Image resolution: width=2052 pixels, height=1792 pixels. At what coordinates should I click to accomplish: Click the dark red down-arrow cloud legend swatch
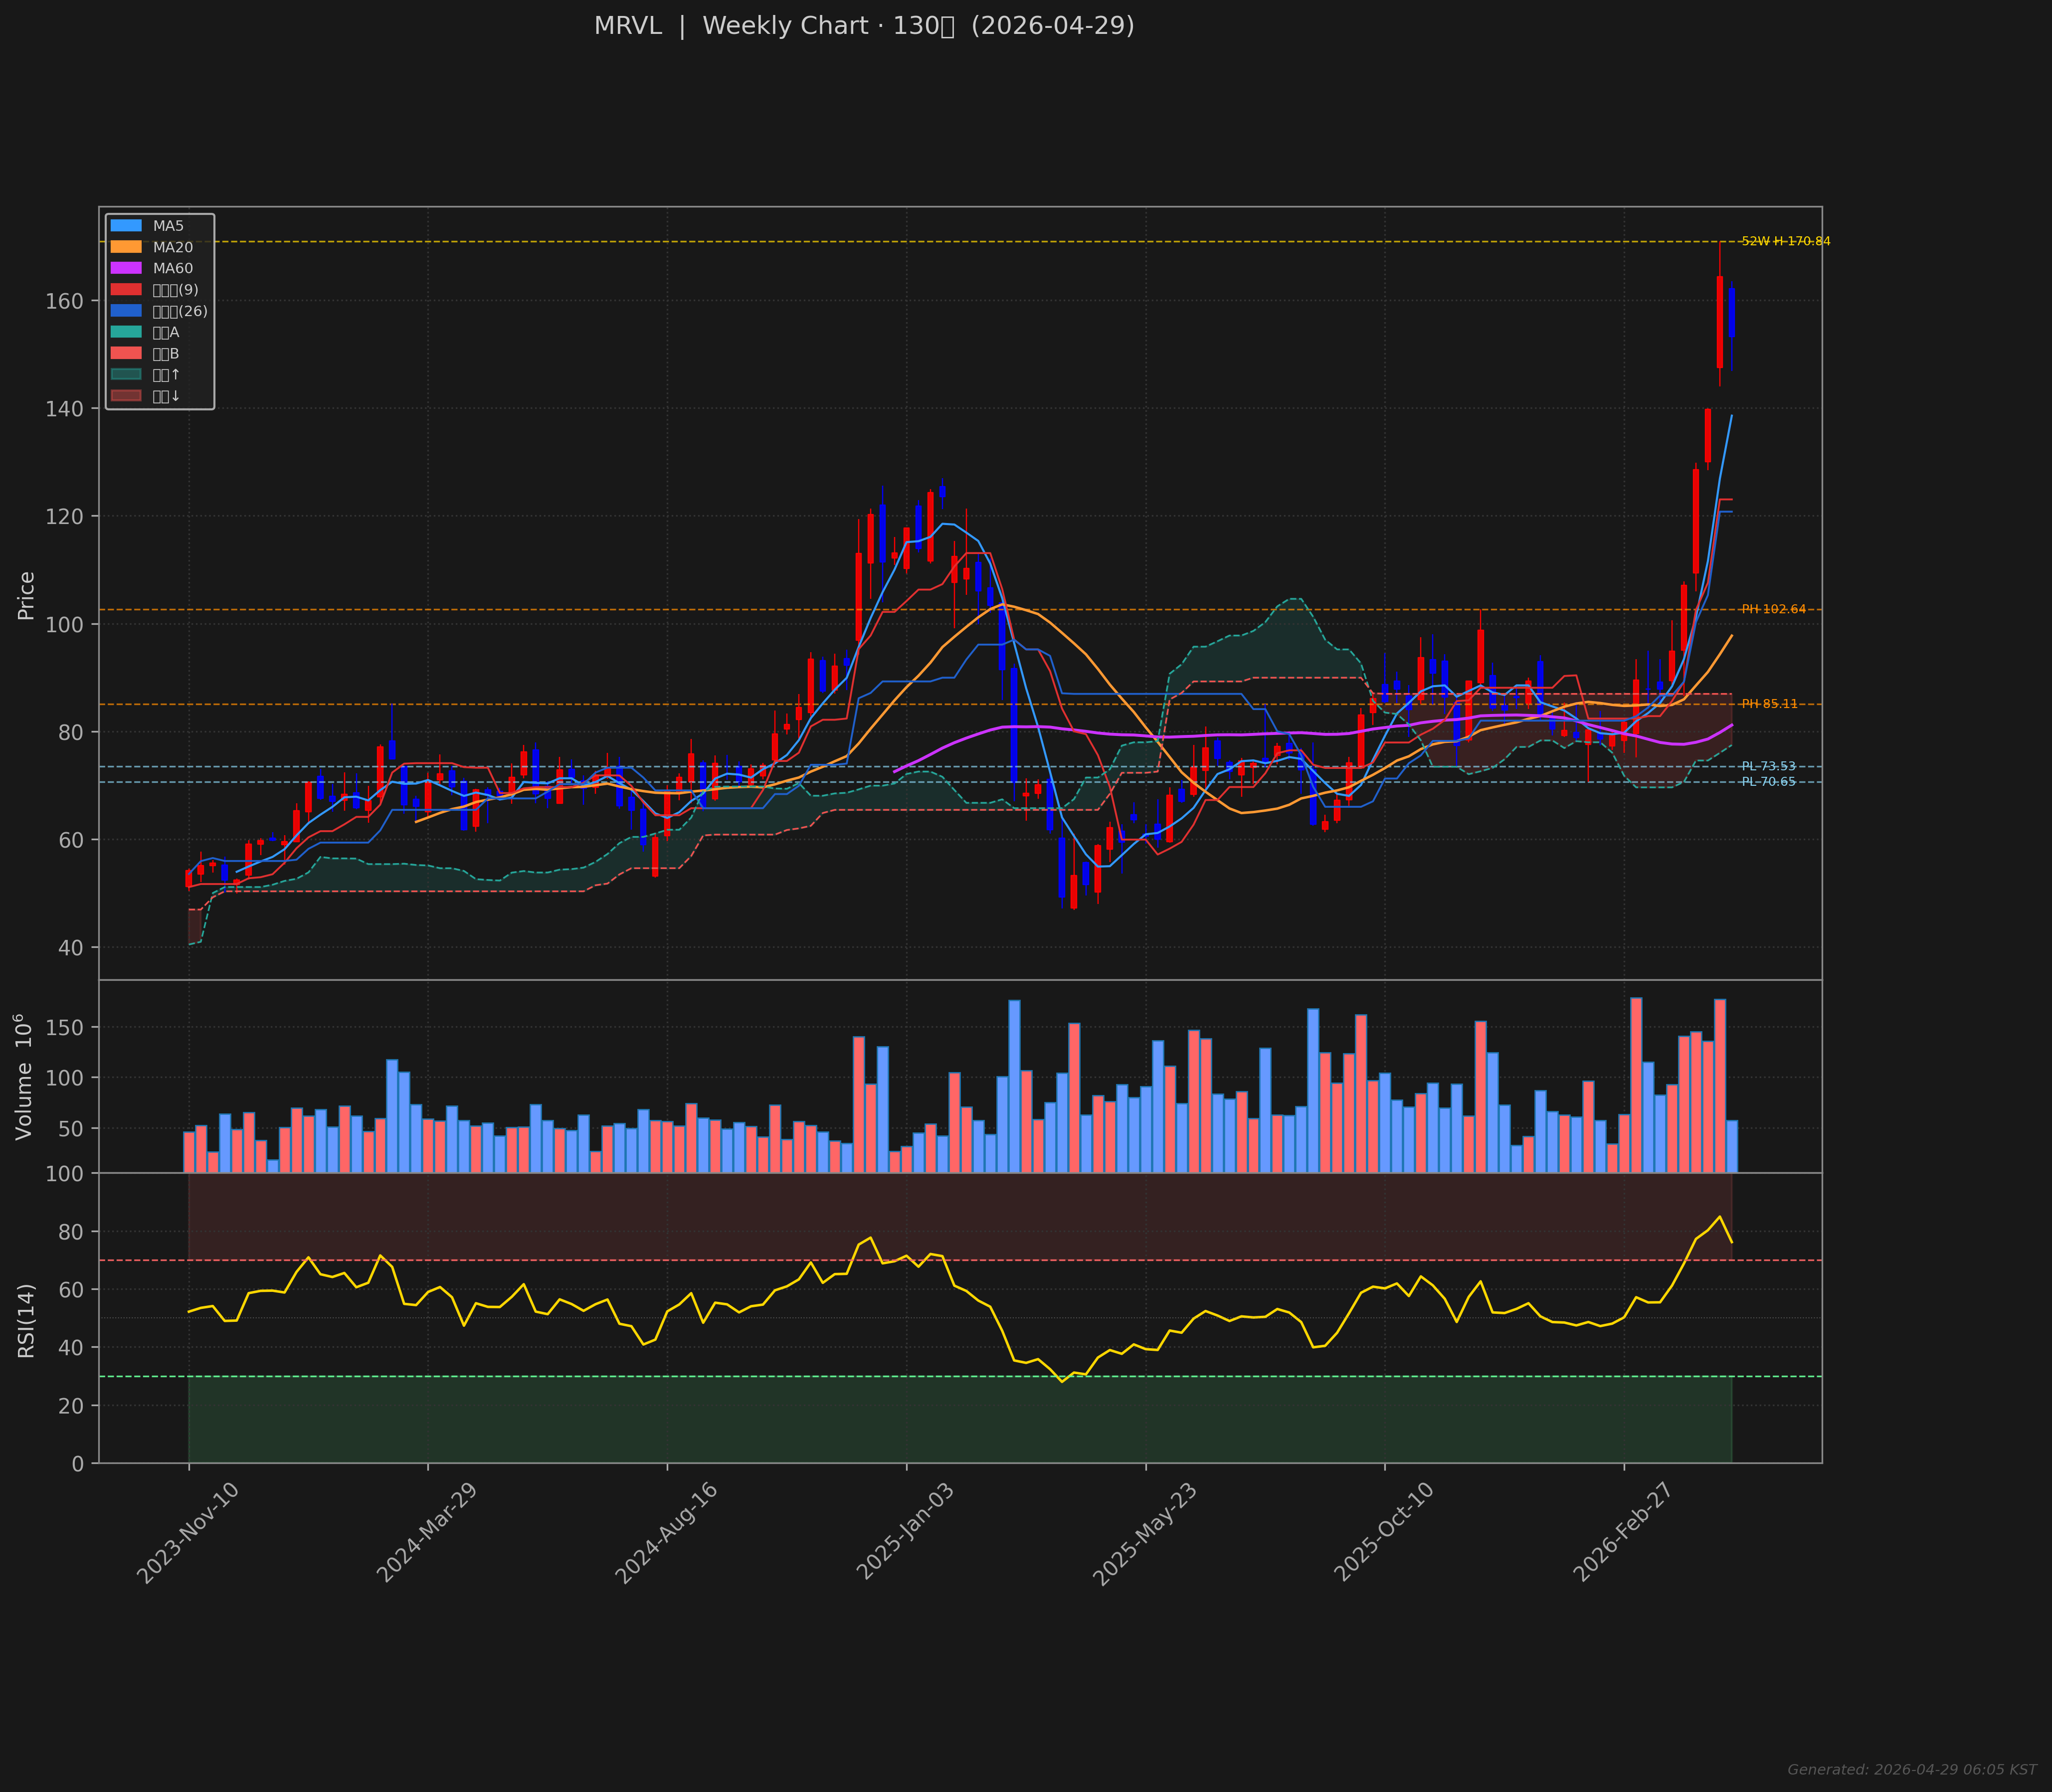click(x=126, y=396)
